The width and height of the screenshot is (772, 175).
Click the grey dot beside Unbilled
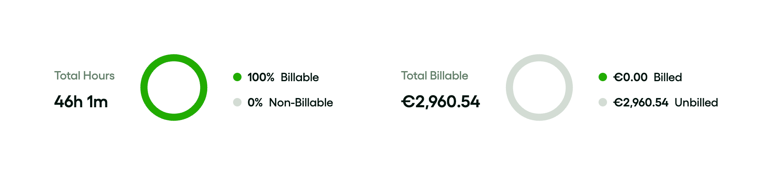click(x=603, y=102)
